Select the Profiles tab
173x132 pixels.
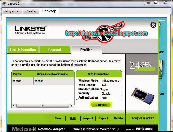click(x=86, y=50)
